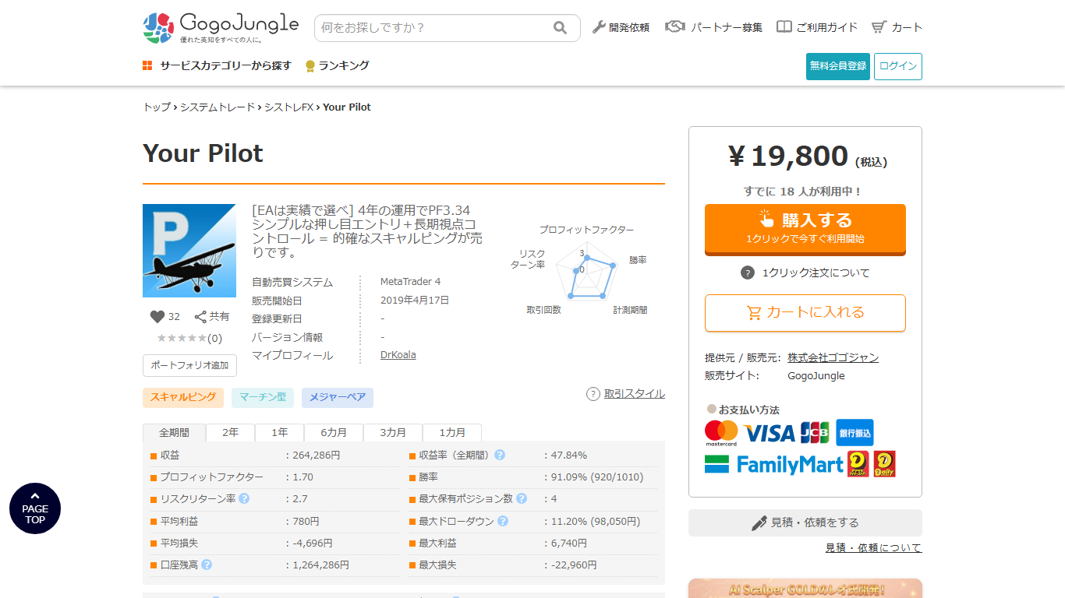
Task: Open the DrKoala profile link
Action: 398,355
